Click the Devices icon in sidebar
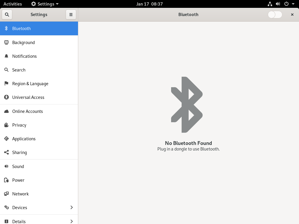 pos(6,207)
